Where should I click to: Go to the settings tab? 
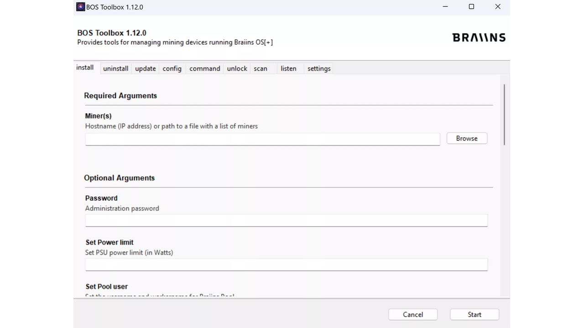(x=319, y=69)
